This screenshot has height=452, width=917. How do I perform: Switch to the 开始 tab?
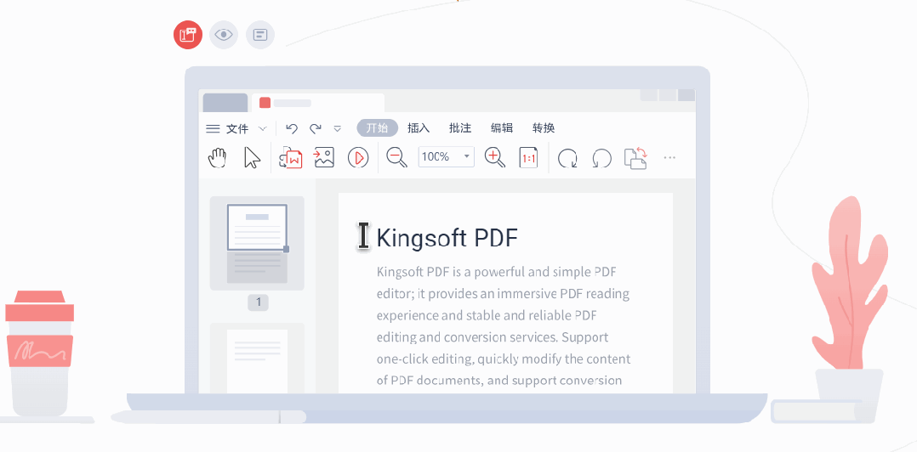(377, 128)
